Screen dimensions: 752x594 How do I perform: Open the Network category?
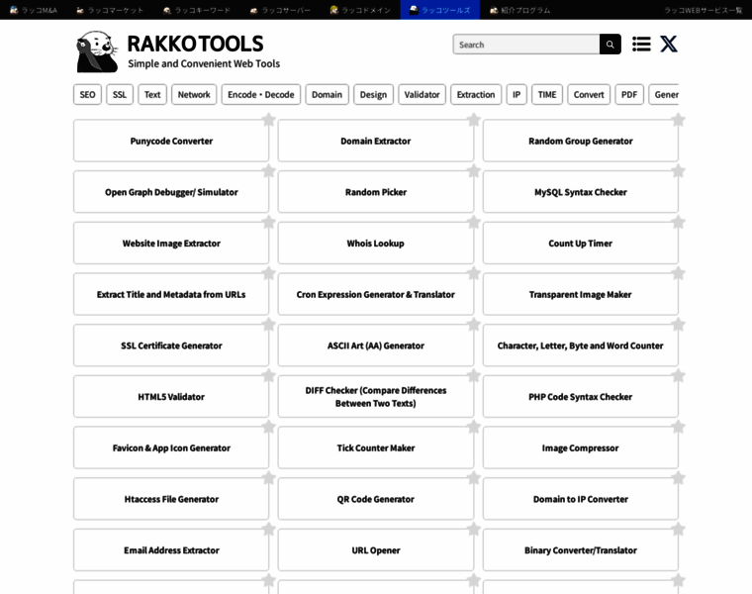click(x=194, y=94)
